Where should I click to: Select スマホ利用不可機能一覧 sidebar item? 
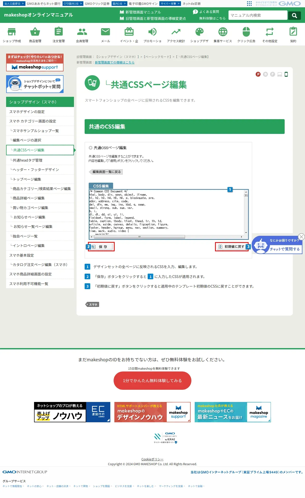40,284
